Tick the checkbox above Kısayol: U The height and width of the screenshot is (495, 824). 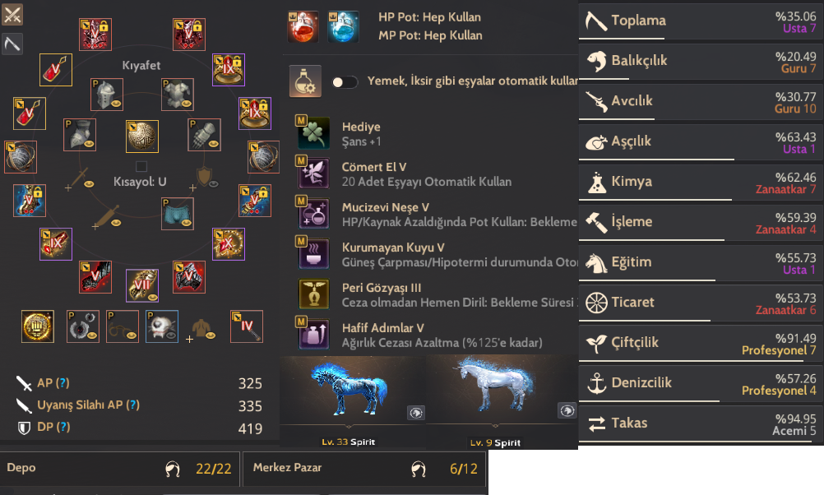point(141,167)
